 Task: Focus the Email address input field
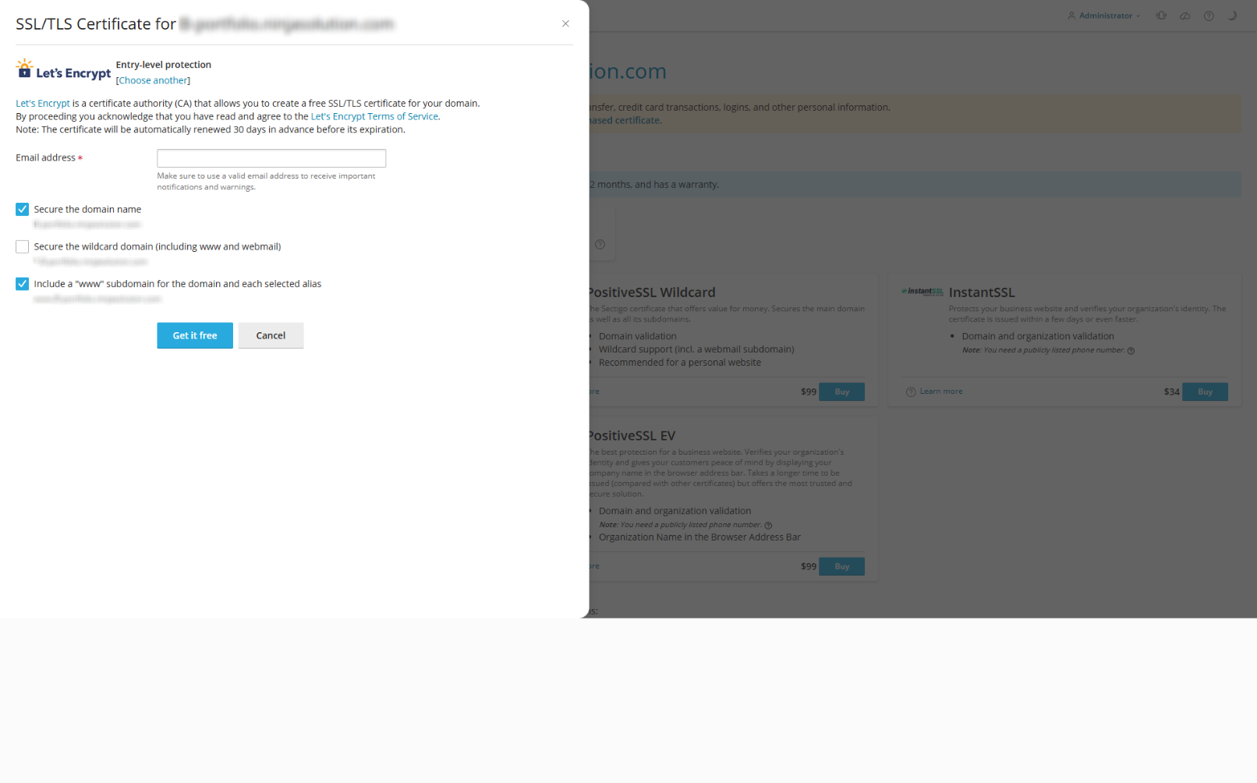pos(271,158)
